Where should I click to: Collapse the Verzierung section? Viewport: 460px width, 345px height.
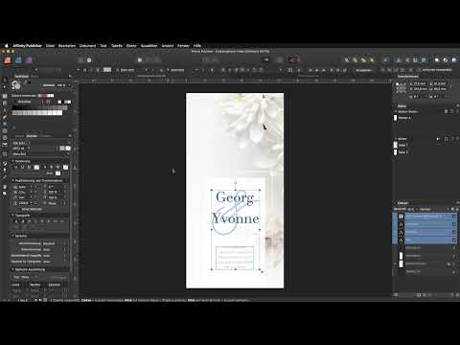coord(13,161)
